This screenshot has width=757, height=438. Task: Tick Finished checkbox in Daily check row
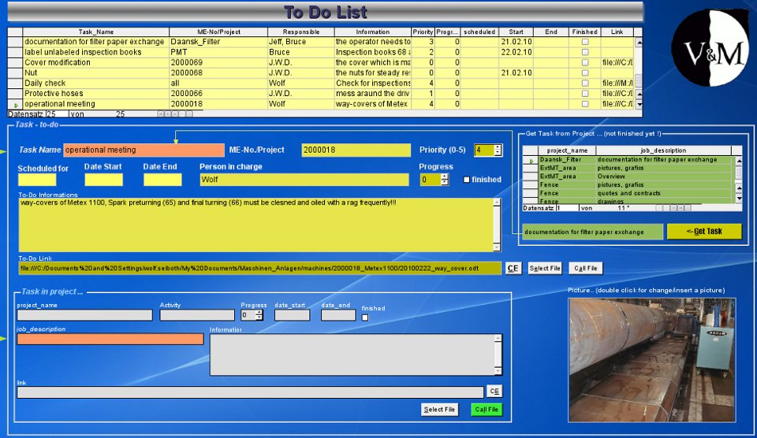coord(584,83)
